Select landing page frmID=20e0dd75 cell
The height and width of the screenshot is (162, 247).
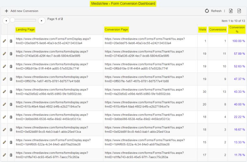coord(59,41)
